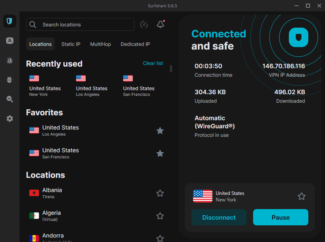Image resolution: width=325 pixels, height=242 pixels.
Task: Click the Pause button
Action: pos(281,217)
